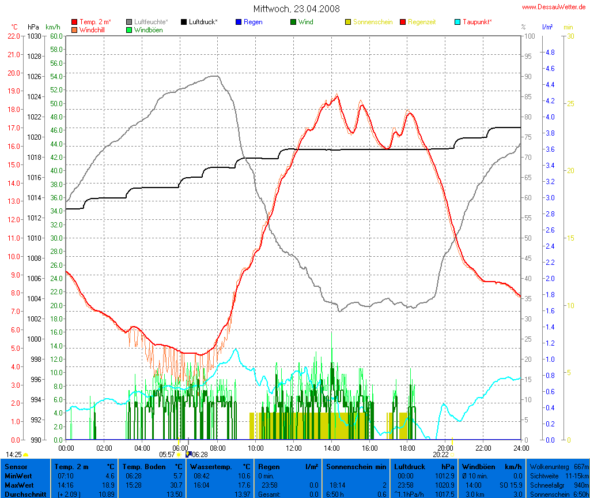
Task: Click the black Luftdruck legend square
Action: pyautogui.click(x=184, y=22)
